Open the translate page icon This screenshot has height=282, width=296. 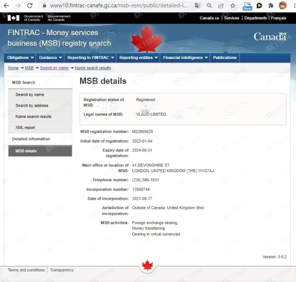click(x=197, y=6)
